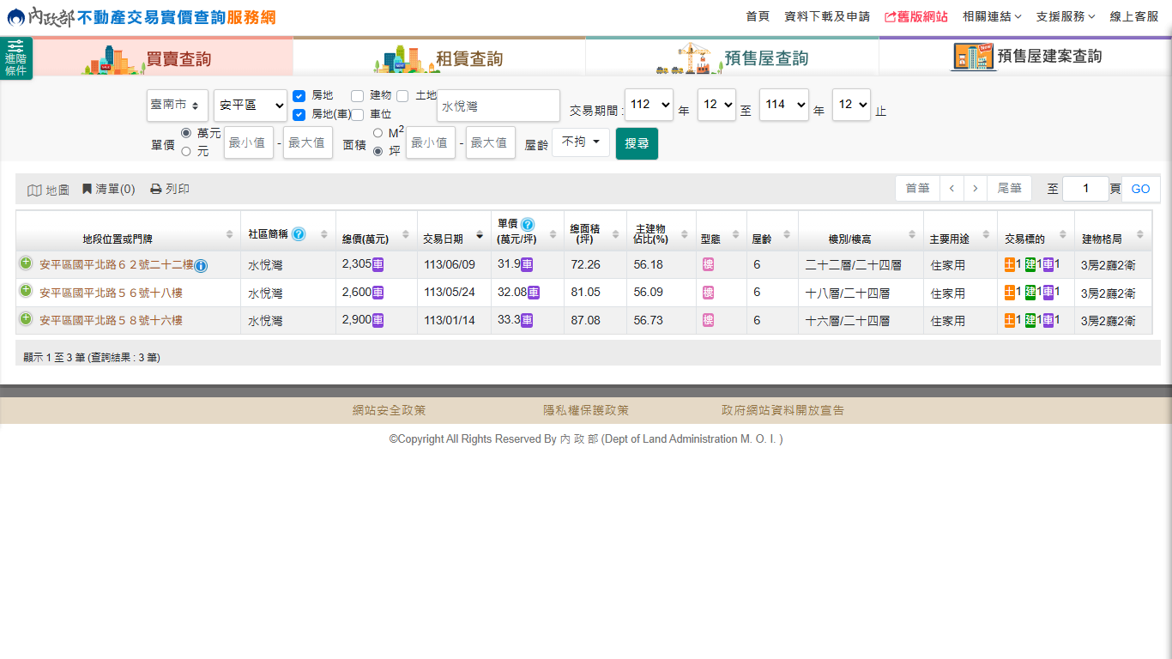
Task: Uncheck the 房地 checkbox
Action: (299, 96)
